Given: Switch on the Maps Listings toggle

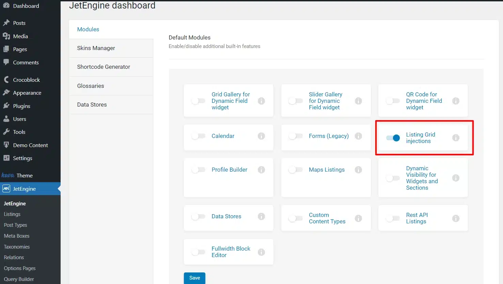Looking at the screenshot, I should [x=295, y=170].
